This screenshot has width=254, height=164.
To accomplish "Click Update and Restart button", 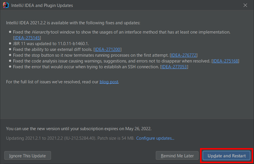I will (226, 156).
